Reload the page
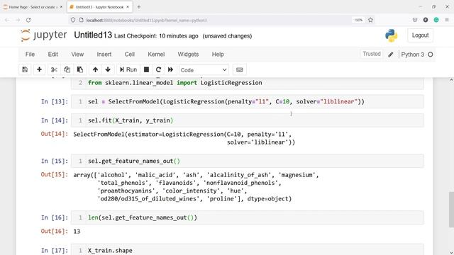This screenshot has height=255, width=454. coord(28,20)
